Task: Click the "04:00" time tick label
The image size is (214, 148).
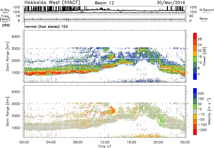Action: pyautogui.click(x=51, y=142)
